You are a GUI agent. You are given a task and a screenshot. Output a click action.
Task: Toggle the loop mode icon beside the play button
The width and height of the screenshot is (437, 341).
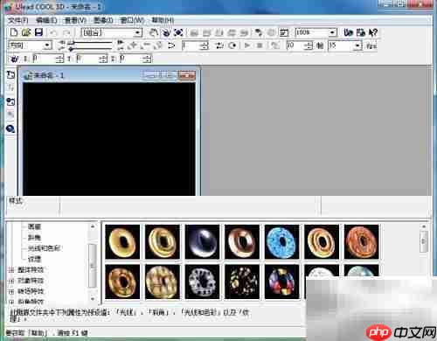pyautogui.click(x=232, y=45)
